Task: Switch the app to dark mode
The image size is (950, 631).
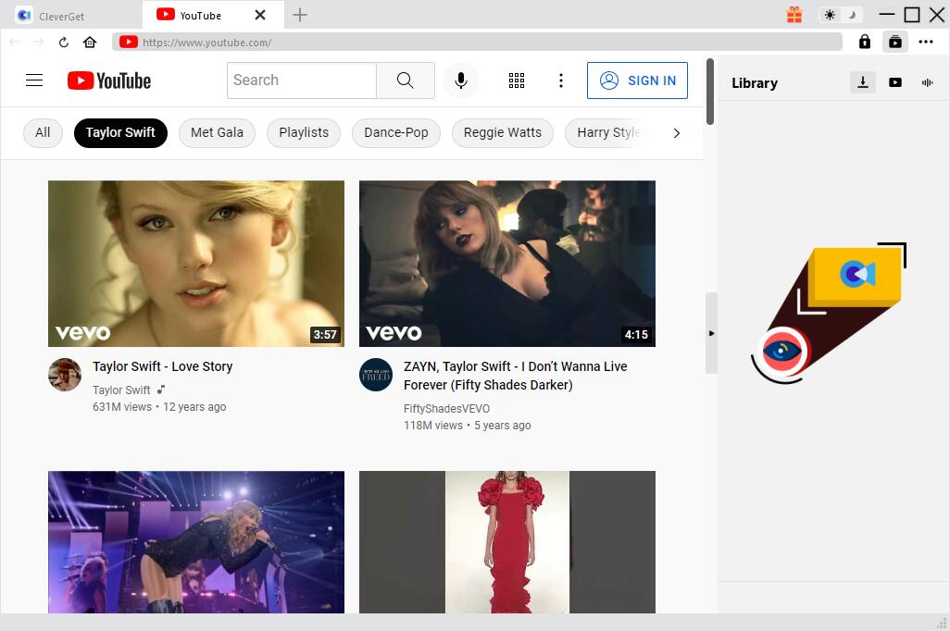Action: tap(849, 15)
